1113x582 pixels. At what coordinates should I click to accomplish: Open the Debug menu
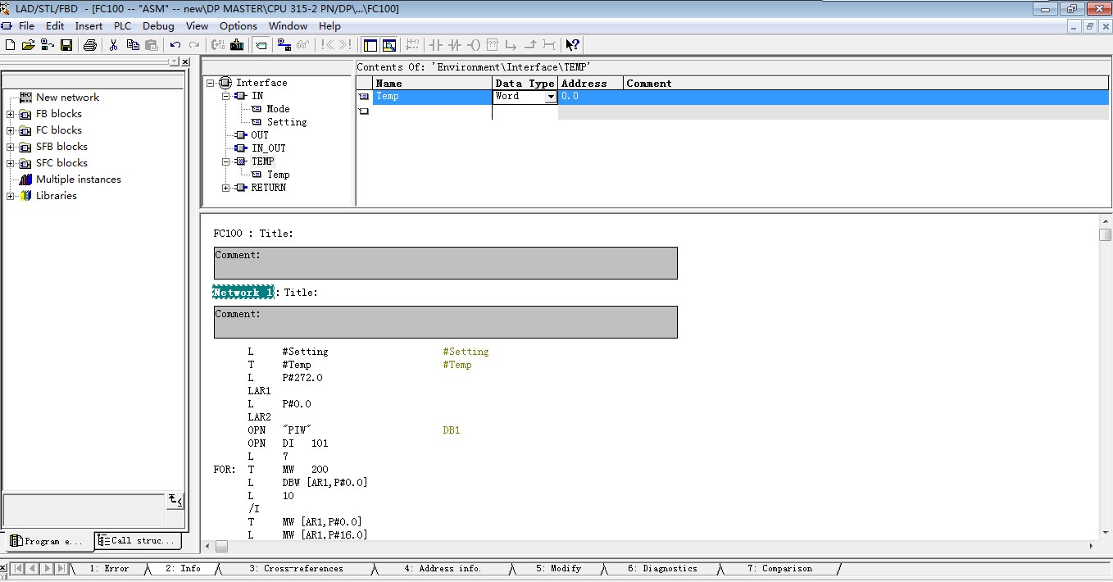158,25
